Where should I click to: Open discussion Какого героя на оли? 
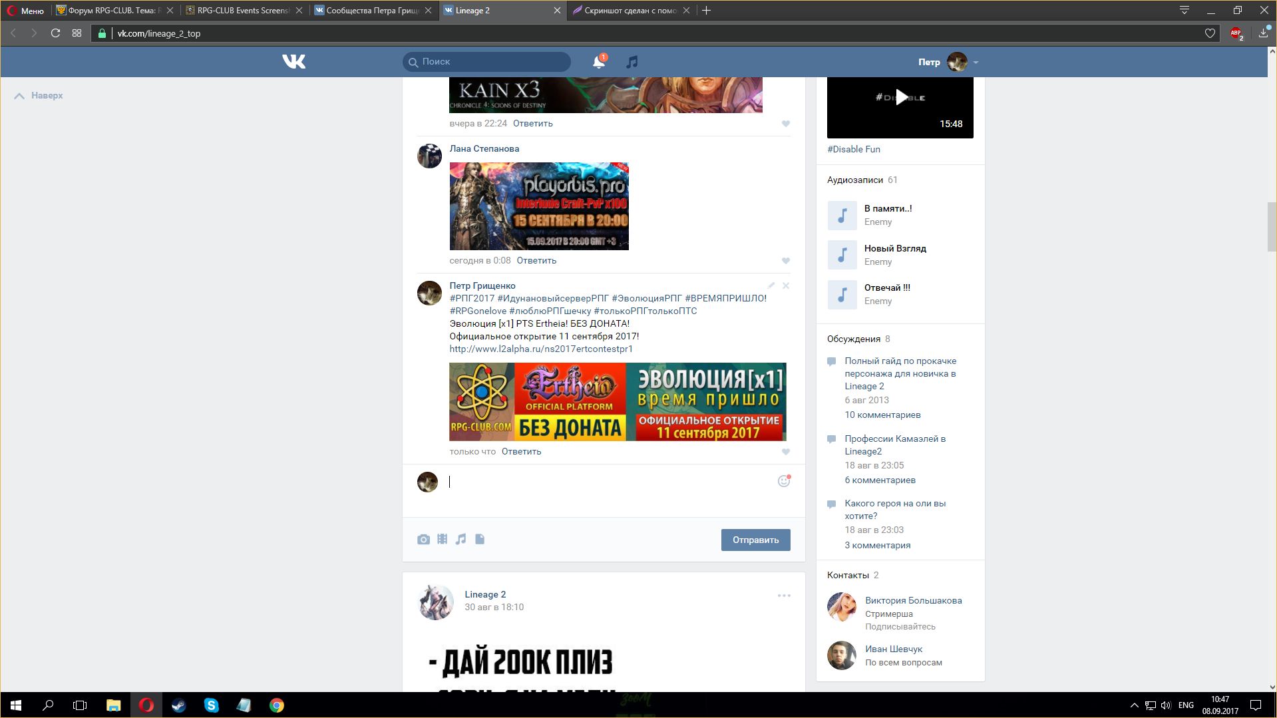point(895,510)
